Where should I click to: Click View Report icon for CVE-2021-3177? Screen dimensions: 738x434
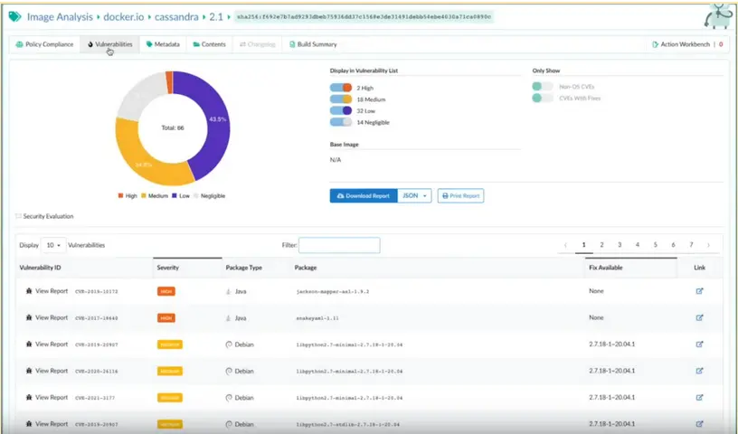tap(29, 397)
